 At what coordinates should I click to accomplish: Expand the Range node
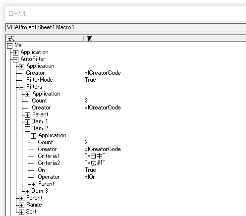tap(21, 205)
